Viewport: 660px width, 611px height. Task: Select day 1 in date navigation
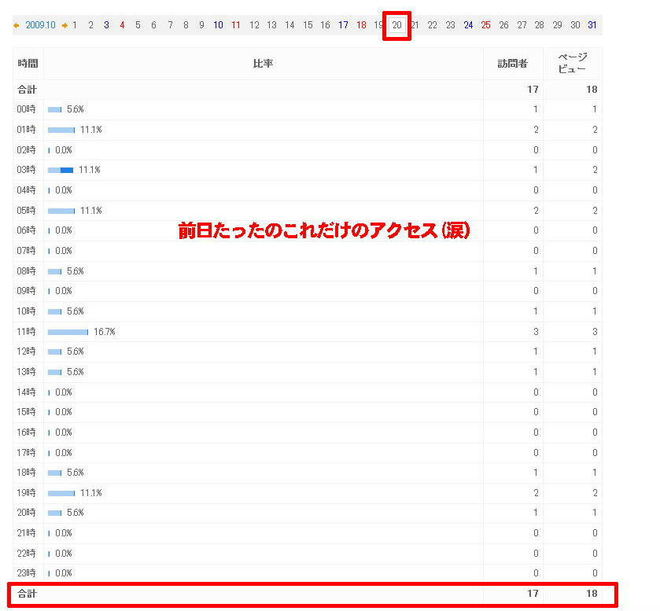75,25
